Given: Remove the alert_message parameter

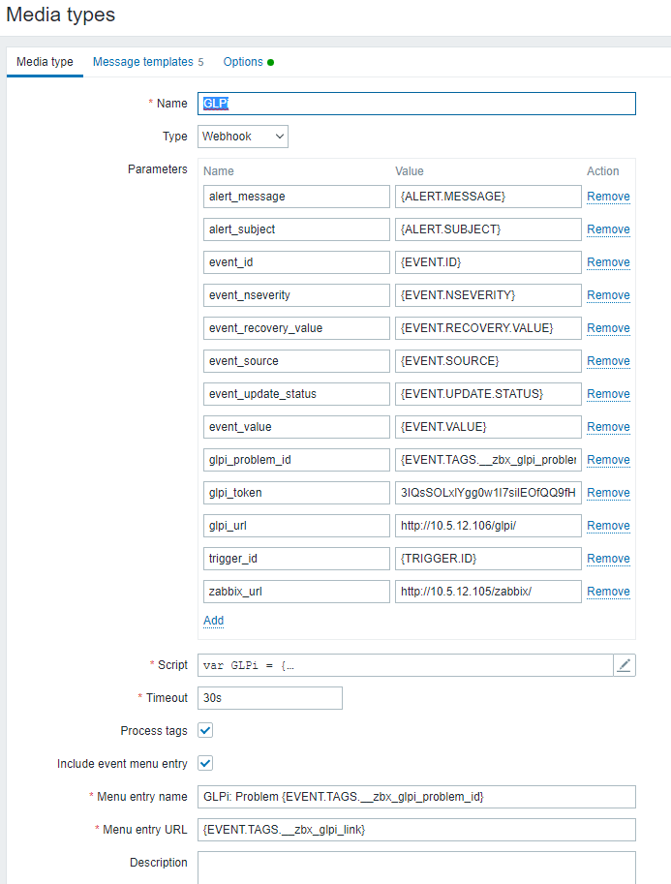Looking at the screenshot, I should pos(608,197).
